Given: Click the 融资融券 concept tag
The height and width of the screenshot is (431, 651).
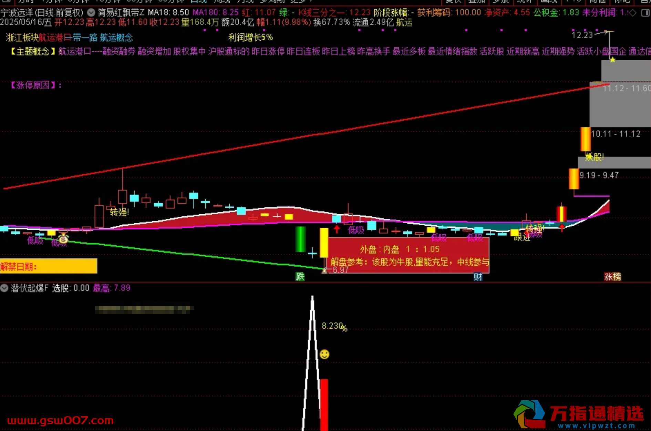Looking at the screenshot, I should click(x=119, y=51).
